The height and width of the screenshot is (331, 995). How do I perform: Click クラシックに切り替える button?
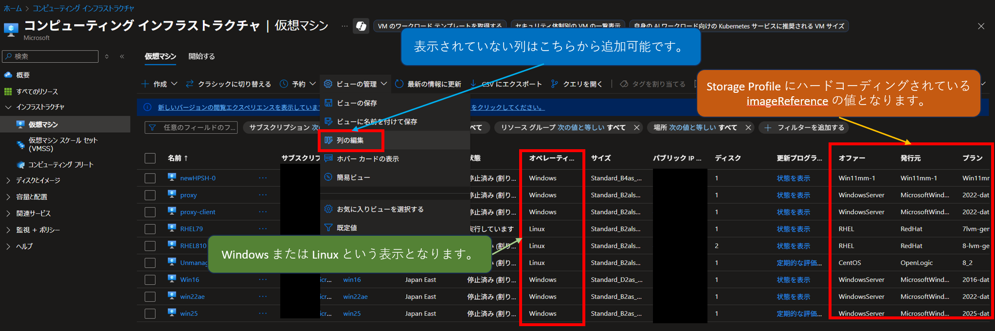click(228, 84)
